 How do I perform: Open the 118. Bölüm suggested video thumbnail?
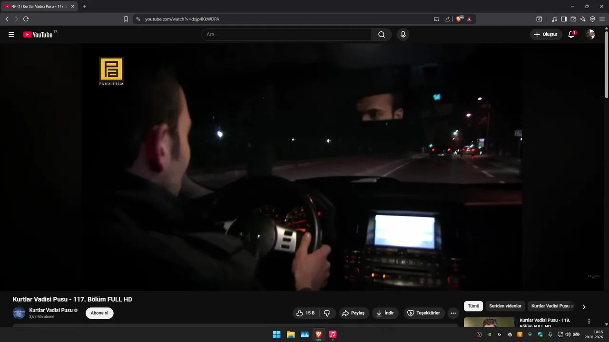coord(489,323)
